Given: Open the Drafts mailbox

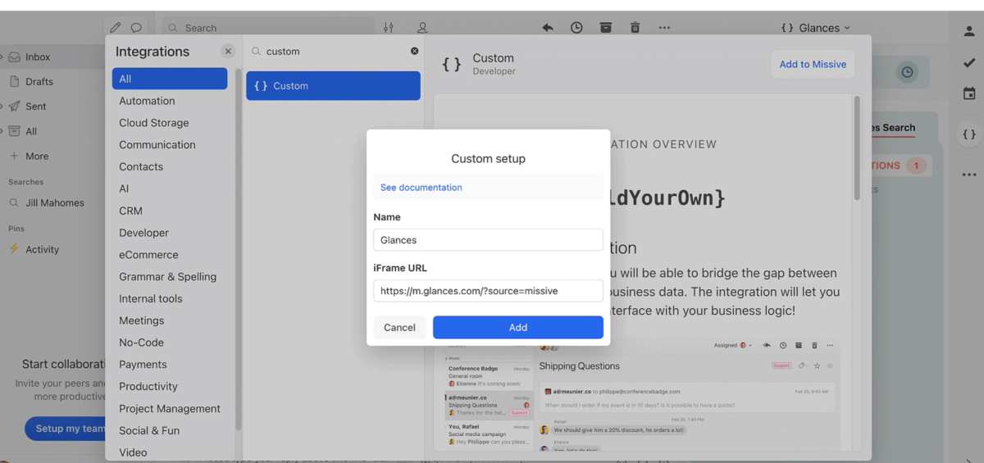Looking at the screenshot, I should tap(39, 82).
